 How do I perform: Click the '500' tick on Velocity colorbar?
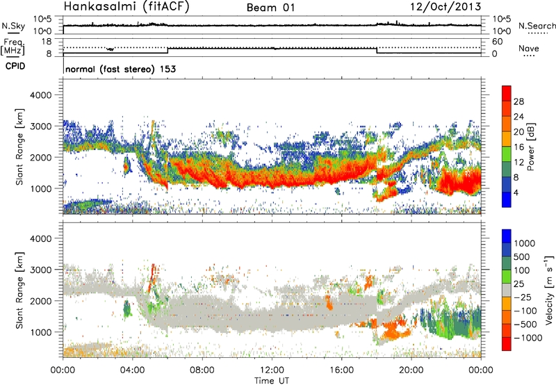click(522, 256)
